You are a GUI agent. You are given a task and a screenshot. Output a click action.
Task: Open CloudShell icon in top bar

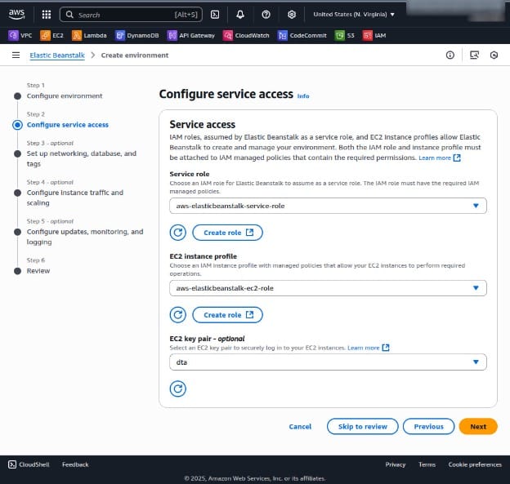click(215, 15)
